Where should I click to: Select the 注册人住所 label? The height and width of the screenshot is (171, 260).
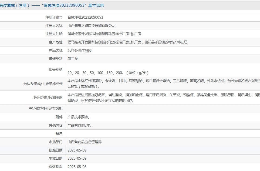pyautogui.click(x=54, y=34)
